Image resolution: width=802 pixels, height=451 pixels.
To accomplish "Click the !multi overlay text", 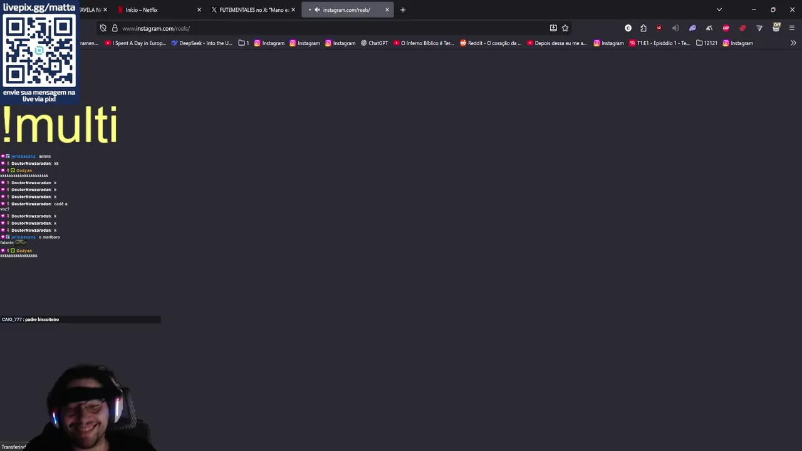I will [60, 124].
